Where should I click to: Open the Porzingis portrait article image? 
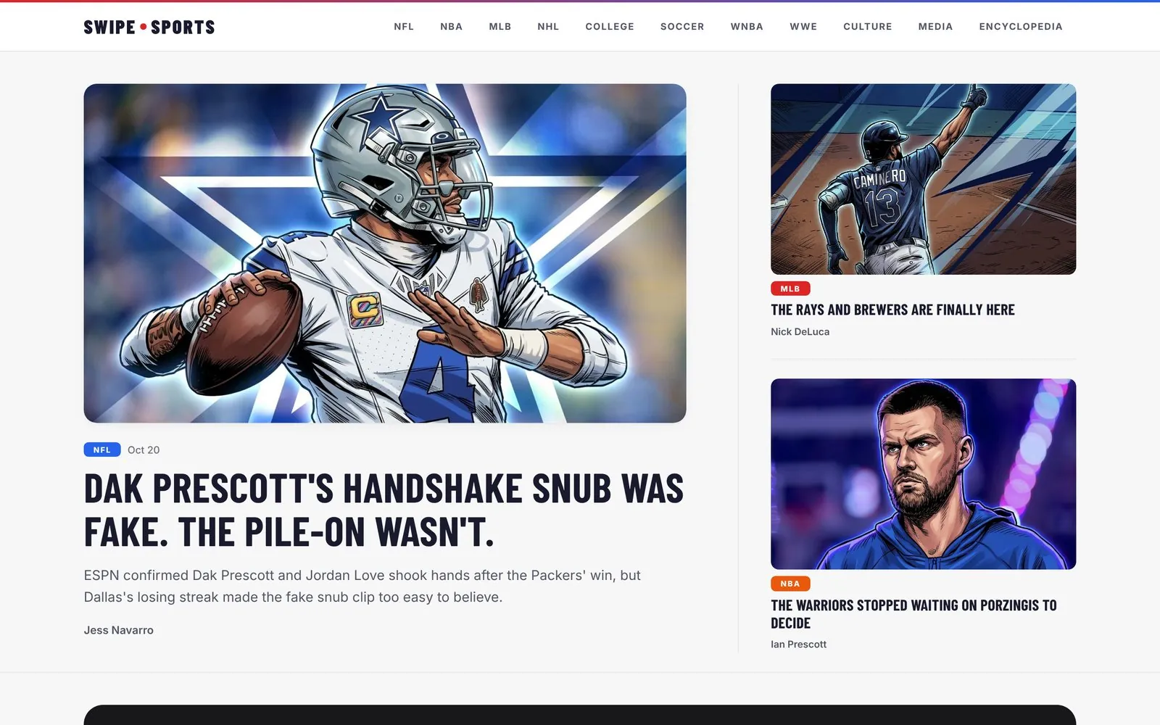coord(923,474)
